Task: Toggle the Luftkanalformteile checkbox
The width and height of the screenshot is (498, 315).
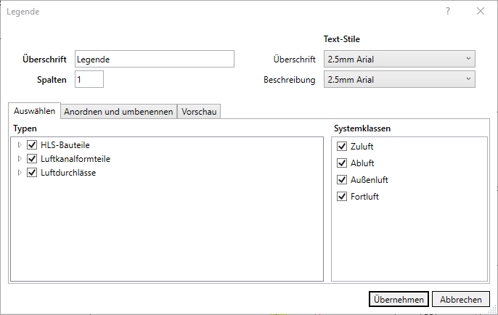Action: point(32,159)
